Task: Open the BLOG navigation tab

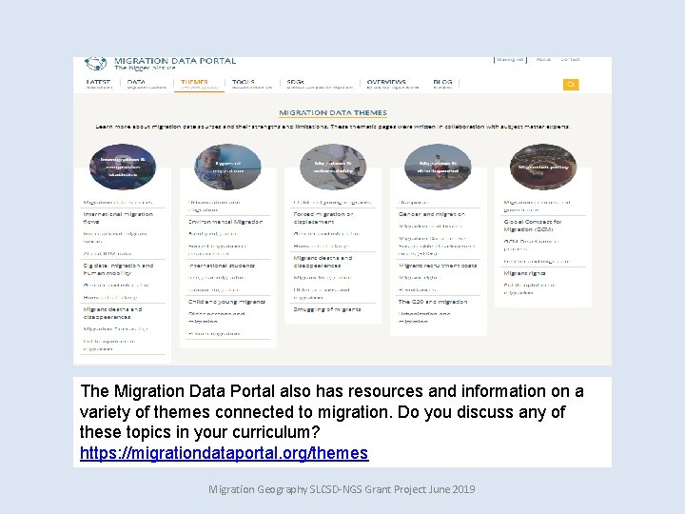Action: (x=442, y=84)
